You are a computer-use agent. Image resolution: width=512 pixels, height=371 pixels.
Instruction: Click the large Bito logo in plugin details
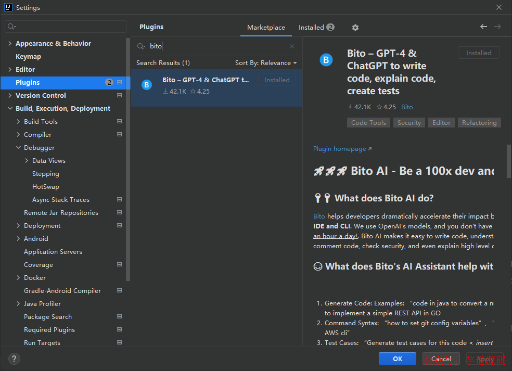tap(326, 60)
